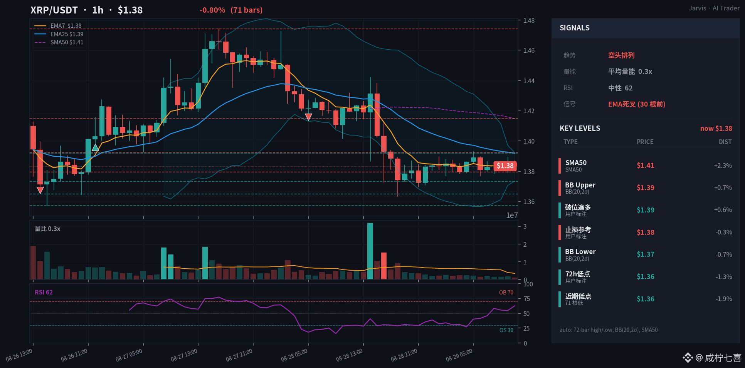Click the $1.38 price in the 止损参考 row
The height and width of the screenshot is (368, 745).
pyautogui.click(x=645, y=233)
